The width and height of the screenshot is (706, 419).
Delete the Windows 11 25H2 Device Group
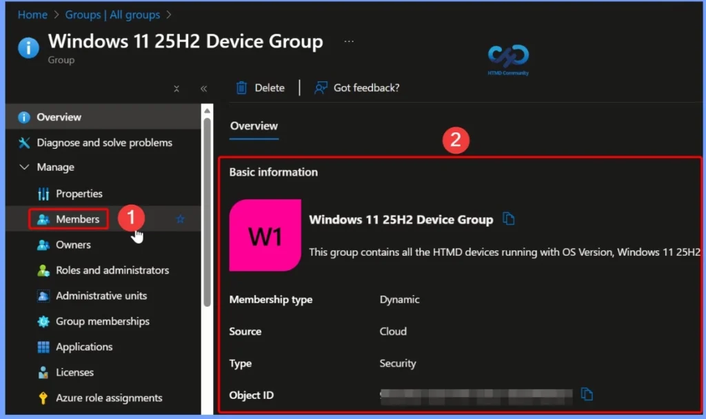[260, 88]
